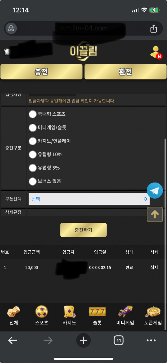The width and height of the screenshot is (167, 363).
Task: Open the Telegram contact icon
Action: 155,191
